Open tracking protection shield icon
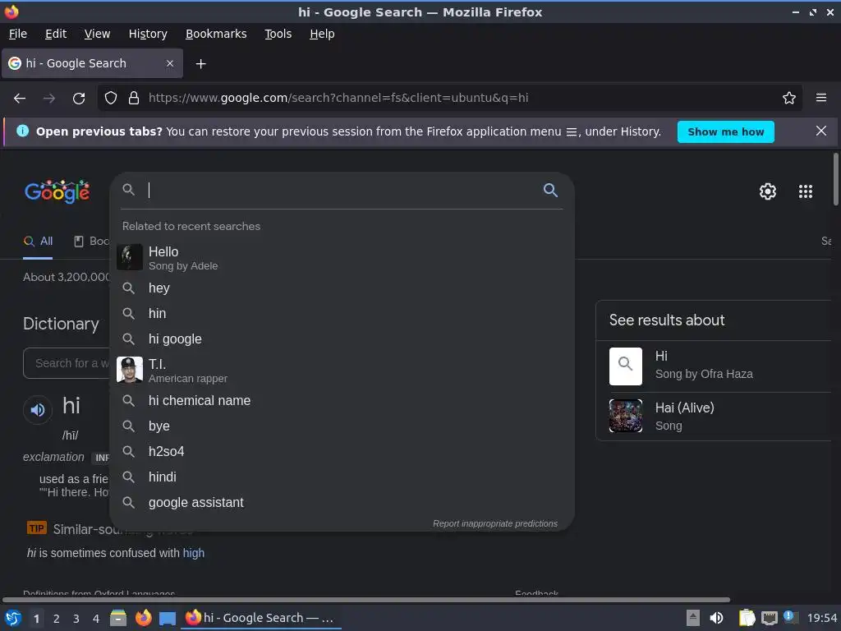841x631 pixels. click(111, 98)
